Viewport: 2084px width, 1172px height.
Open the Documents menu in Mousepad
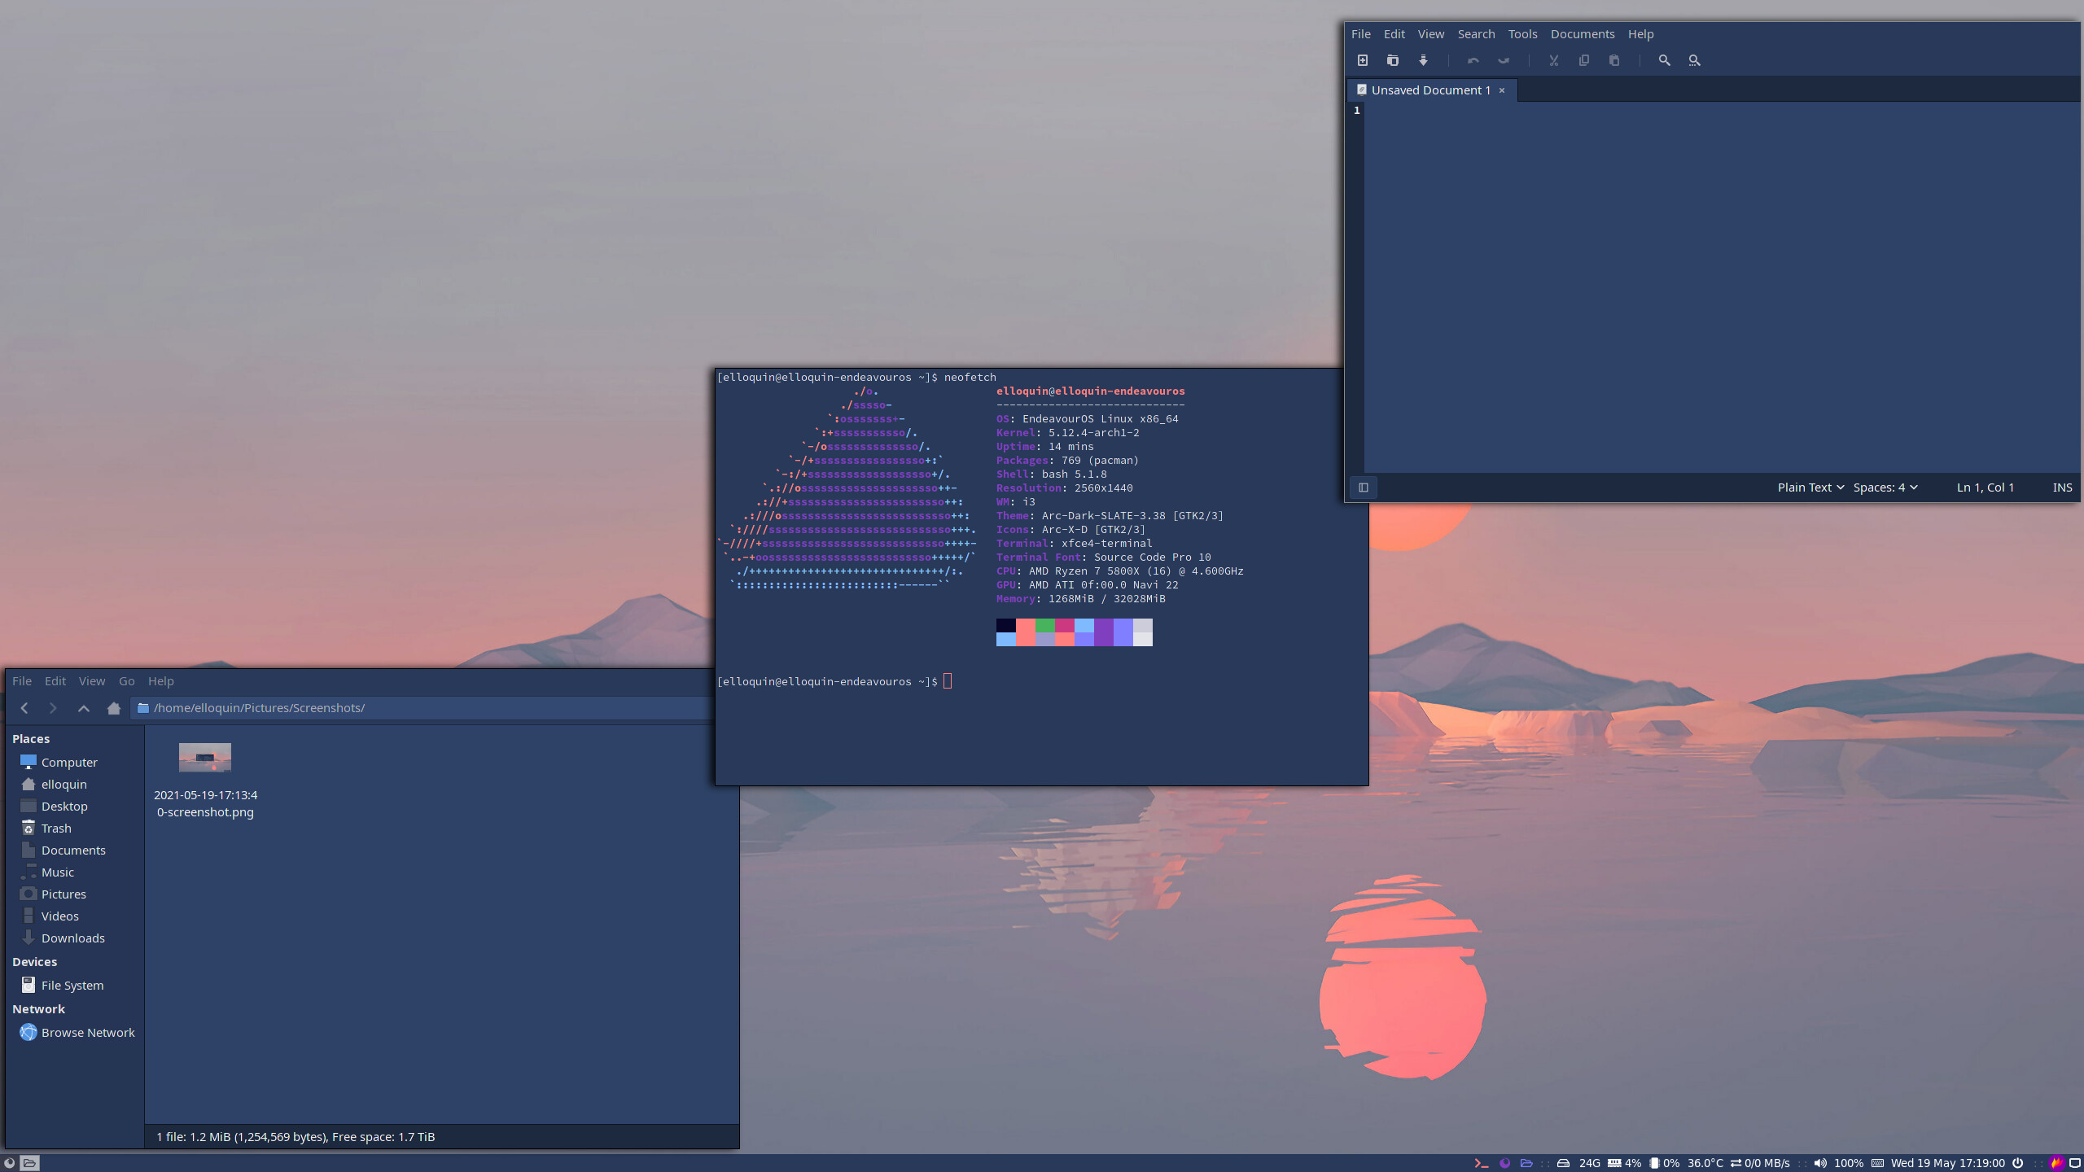pyautogui.click(x=1582, y=33)
